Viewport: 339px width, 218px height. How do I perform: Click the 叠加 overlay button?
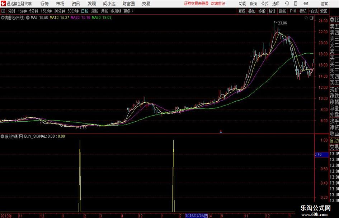252,11
